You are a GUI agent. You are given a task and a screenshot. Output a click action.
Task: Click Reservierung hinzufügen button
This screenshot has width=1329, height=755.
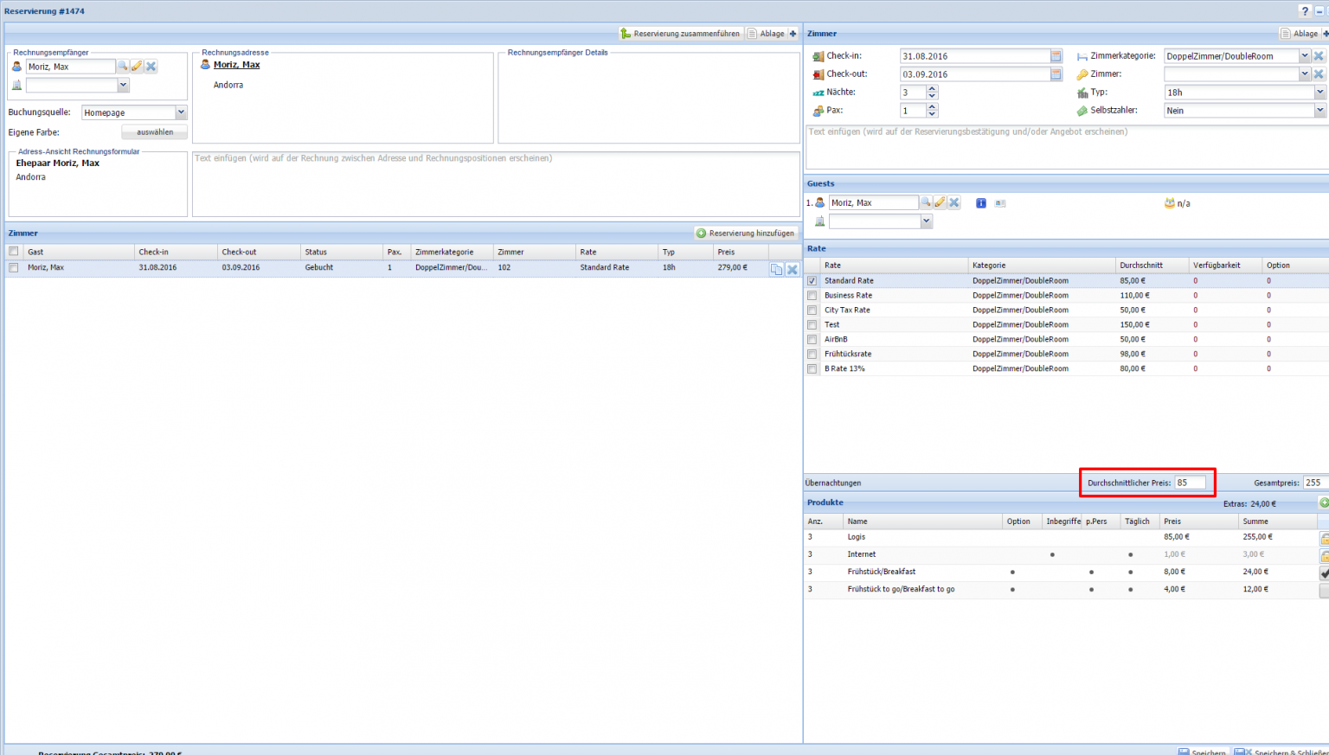tap(746, 234)
